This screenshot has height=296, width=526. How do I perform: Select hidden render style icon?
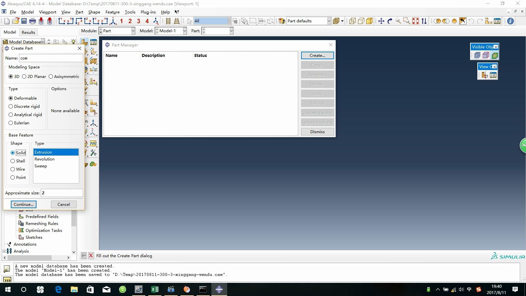(361, 21)
